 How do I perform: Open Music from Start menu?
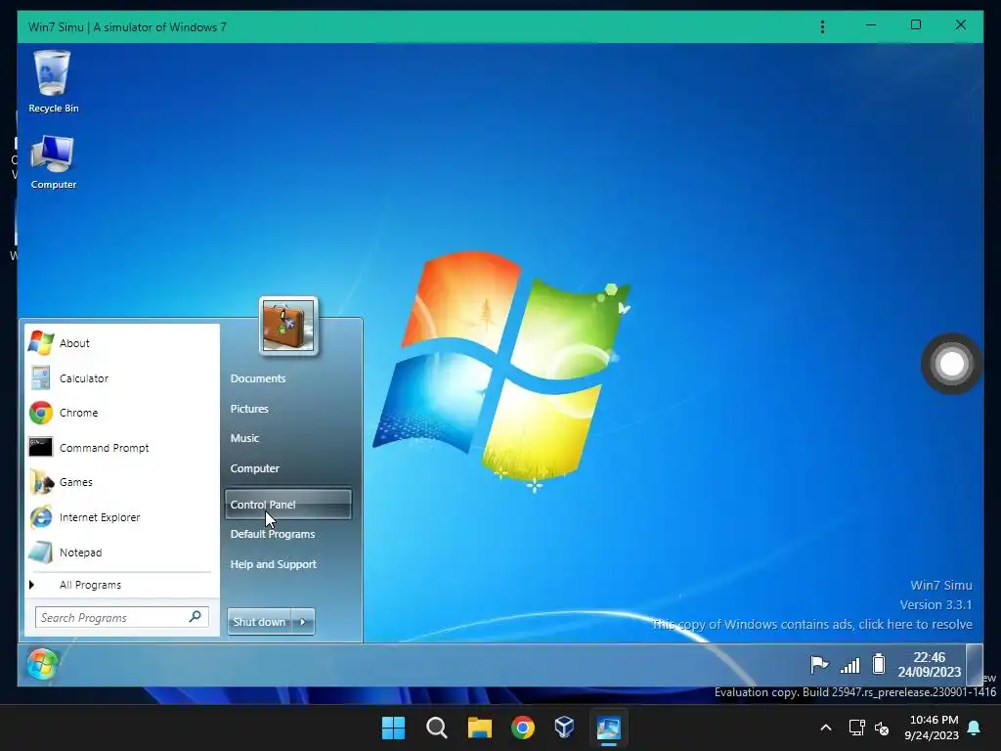(x=244, y=438)
